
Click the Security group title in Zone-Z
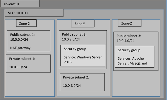(129, 50)
